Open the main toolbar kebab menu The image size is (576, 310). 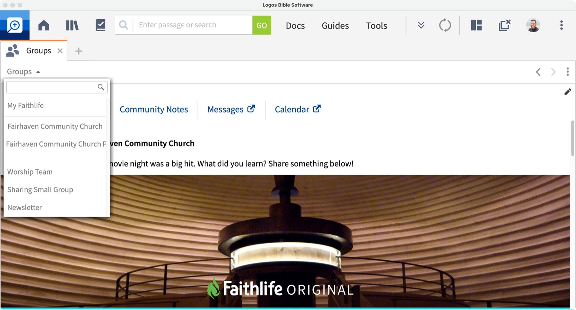pos(561,25)
